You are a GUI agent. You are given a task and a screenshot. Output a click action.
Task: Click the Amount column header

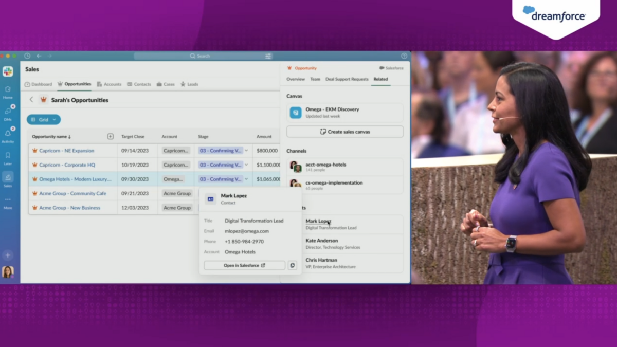click(x=264, y=137)
